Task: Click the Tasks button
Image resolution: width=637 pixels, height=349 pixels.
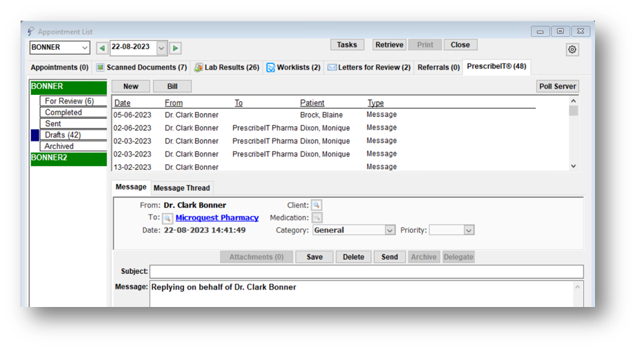Action: [347, 45]
